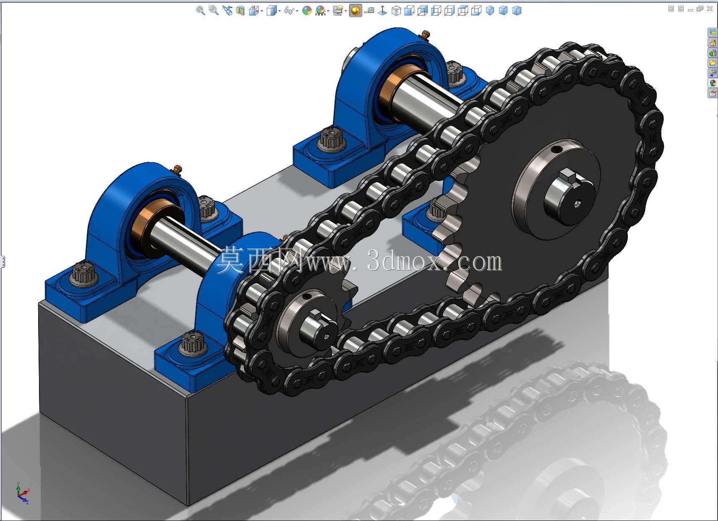
Task: Click the XYZ orientation triad
Action: pyautogui.click(x=22, y=492)
